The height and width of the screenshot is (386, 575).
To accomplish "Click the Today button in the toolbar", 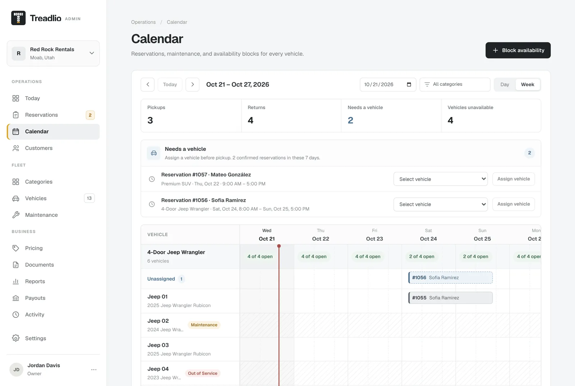I will point(170,84).
